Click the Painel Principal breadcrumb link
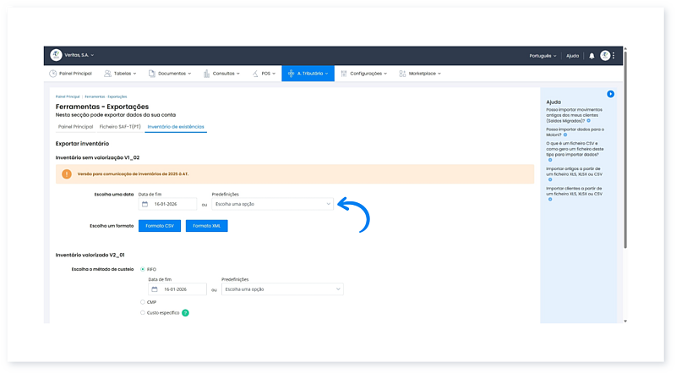 coord(68,97)
